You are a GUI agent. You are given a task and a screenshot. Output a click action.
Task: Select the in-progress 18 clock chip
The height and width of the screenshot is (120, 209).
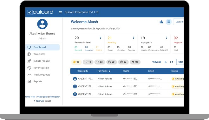(88, 62)
